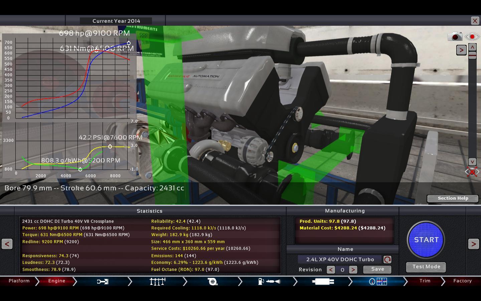This screenshot has height=301, width=481.
Task: Go to previous section using left arrow
Action: tap(7, 244)
